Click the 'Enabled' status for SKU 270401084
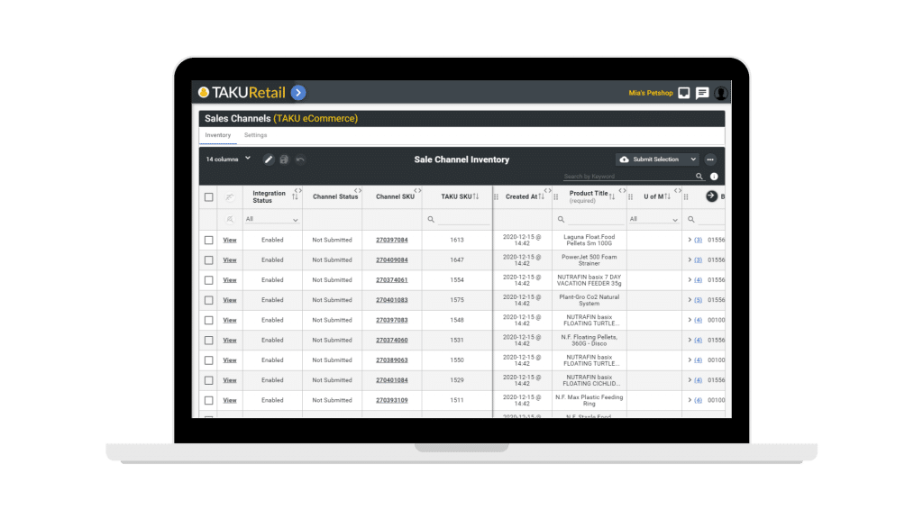The image size is (923, 519). click(x=272, y=380)
